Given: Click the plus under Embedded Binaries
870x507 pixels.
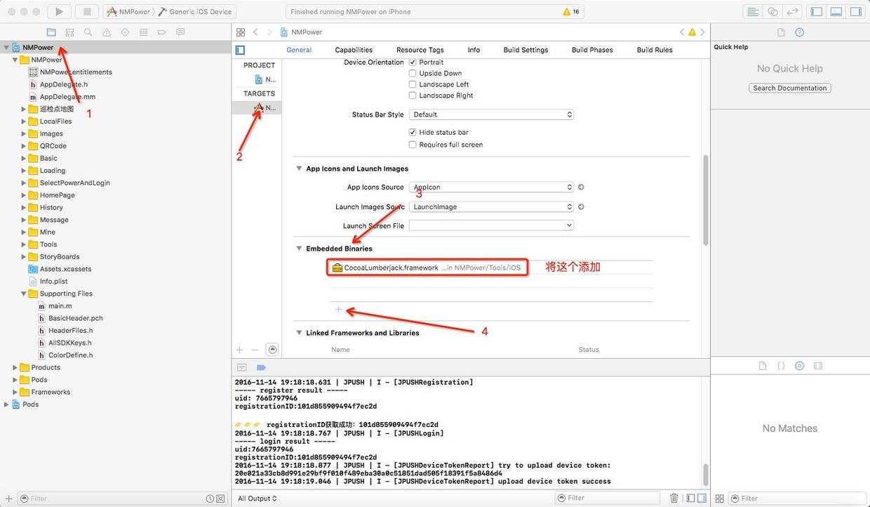Looking at the screenshot, I should click(338, 310).
